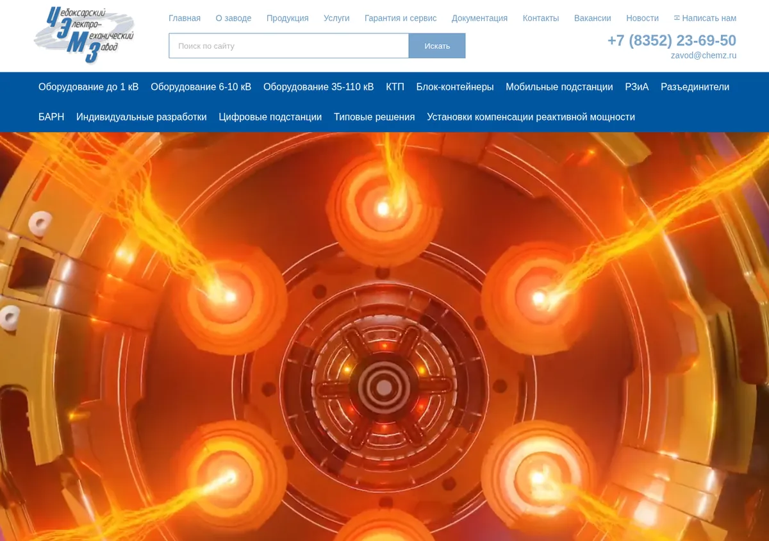Open the Вакансии page
Viewport: 769px width, 541px height.
click(593, 18)
